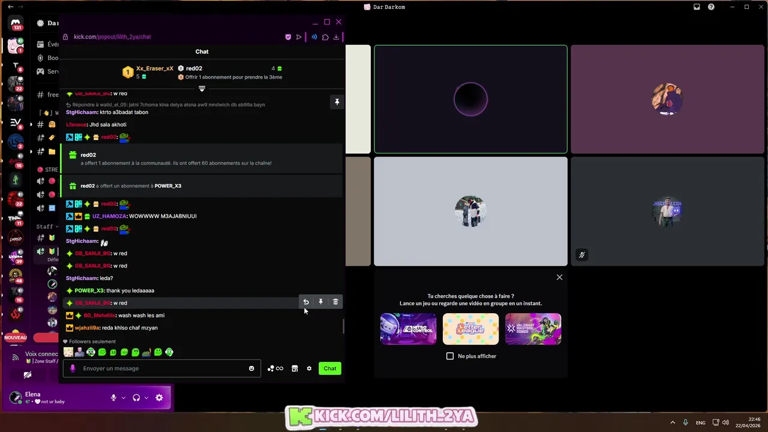The height and width of the screenshot is (432, 768).
Task: Deafen with headphones icon in Discord
Action: coord(136,398)
